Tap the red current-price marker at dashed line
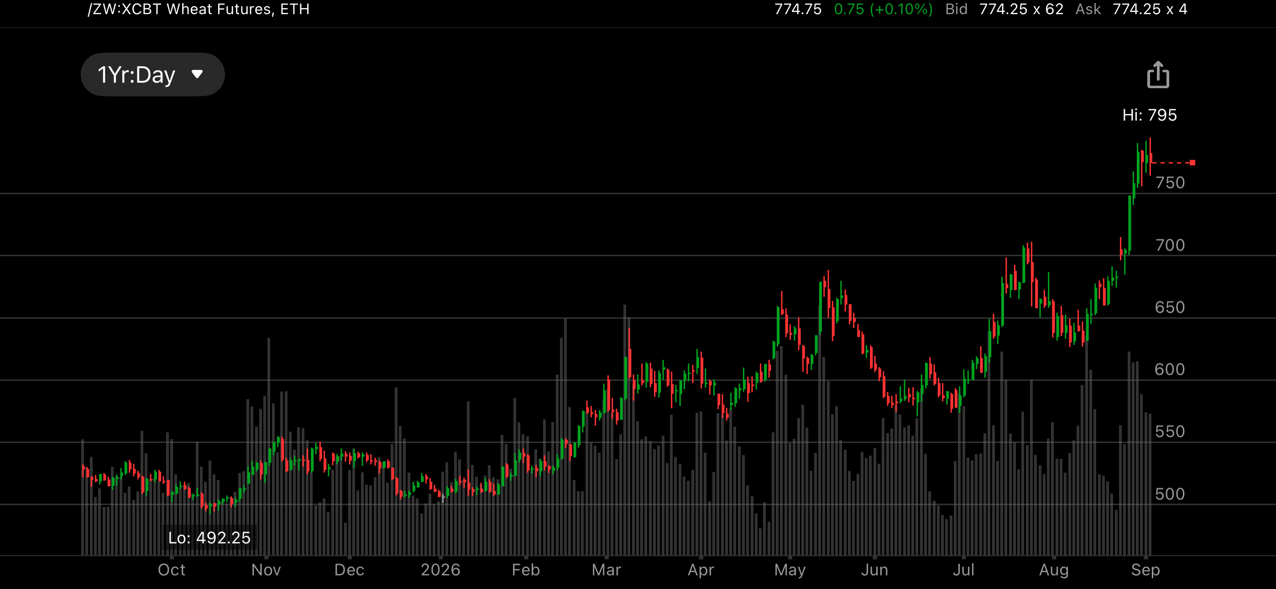This screenshot has height=589, width=1276. pyautogui.click(x=1192, y=163)
